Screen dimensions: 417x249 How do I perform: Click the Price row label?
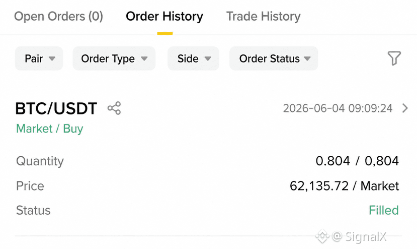pyautogui.click(x=30, y=186)
